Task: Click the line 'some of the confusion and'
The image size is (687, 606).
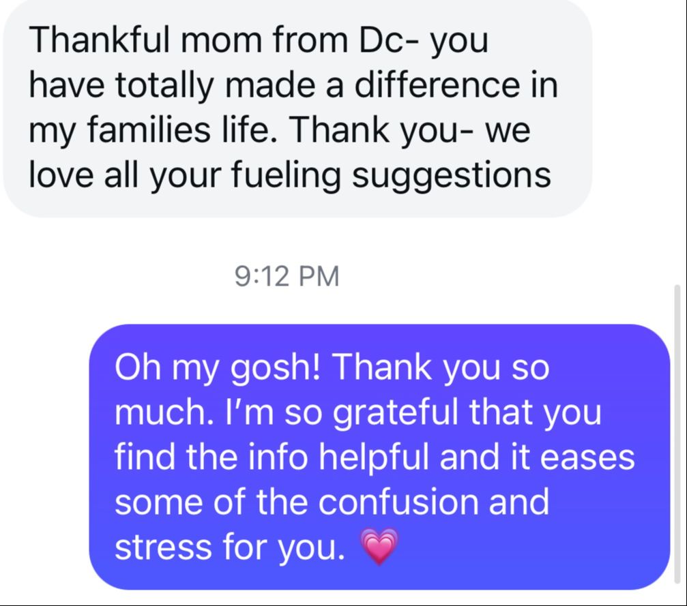Action: point(332,502)
